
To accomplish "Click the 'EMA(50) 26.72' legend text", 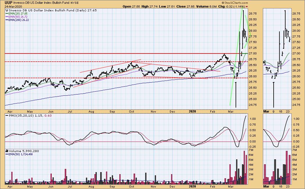I will coord(18,17).
